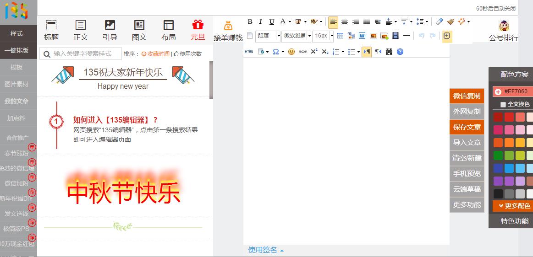Open the 元旦 holiday styles tab
Viewport: 533px width, 257px height.
pos(198,31)
